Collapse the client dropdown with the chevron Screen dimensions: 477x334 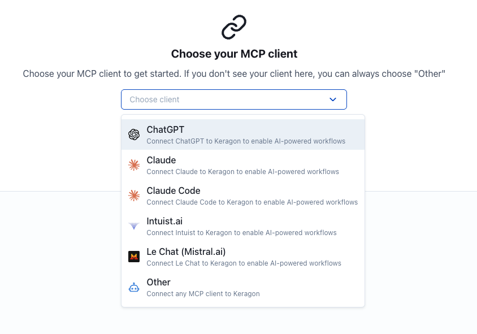tap(333, 99)
